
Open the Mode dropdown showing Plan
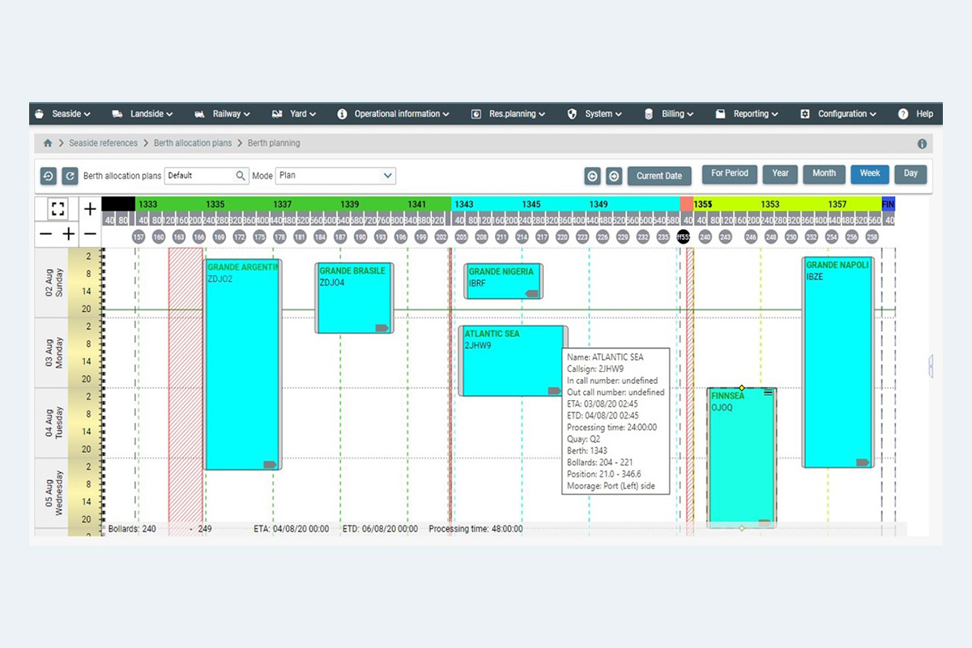335,175
